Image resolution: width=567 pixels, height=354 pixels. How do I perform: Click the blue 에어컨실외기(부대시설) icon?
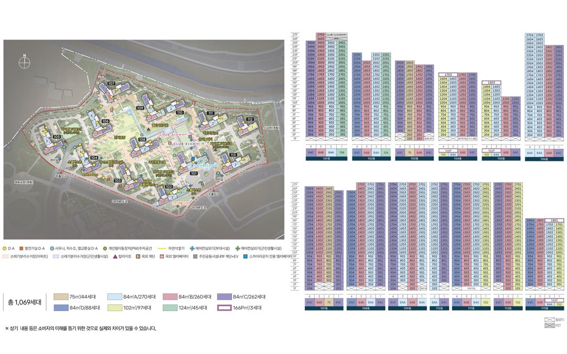click(191, 248)
